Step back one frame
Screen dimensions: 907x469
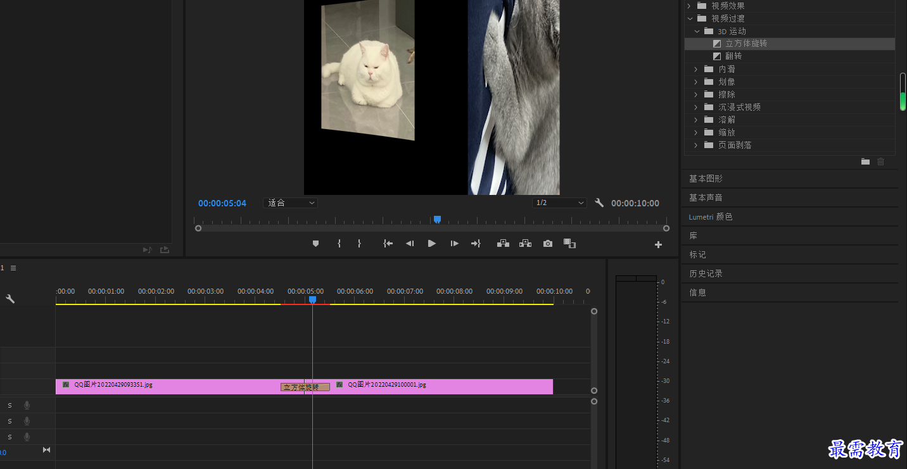(x=410, y=244)
